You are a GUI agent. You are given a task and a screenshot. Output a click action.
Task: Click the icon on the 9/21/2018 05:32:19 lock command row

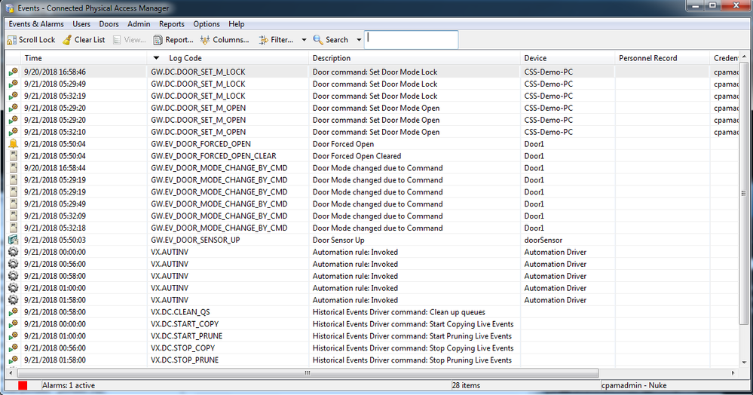pos(13,96)
